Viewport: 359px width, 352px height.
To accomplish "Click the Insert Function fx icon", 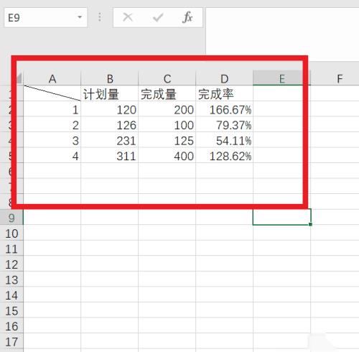I will 187,17.
